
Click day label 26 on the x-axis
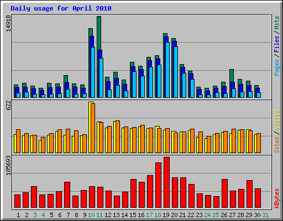[224, 215]
